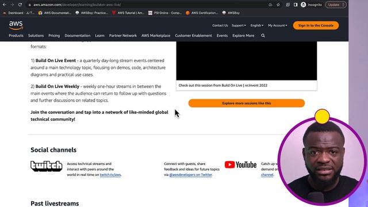Screen dimensions: 368x207
Task: Open the Customer Enablement menu
Action: 193,36
